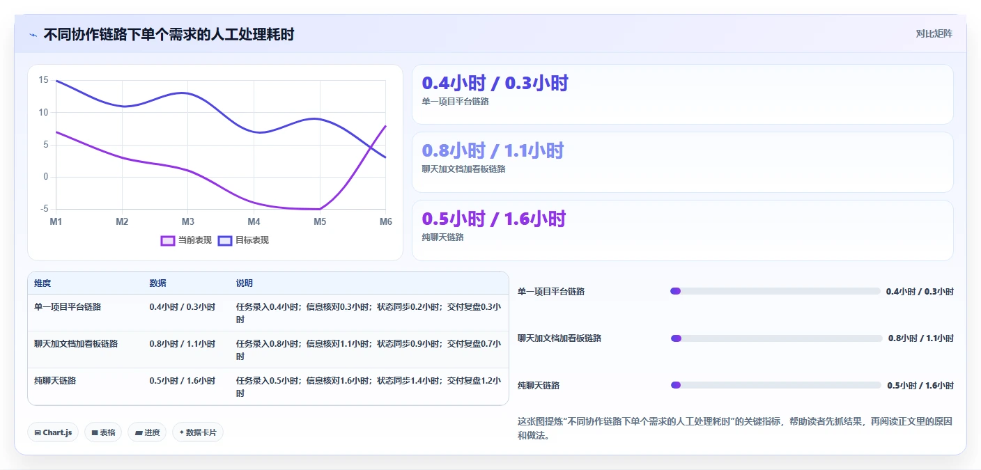Click the M6 axis label
This screenshot has height=470, width=981.
(386, 221)
